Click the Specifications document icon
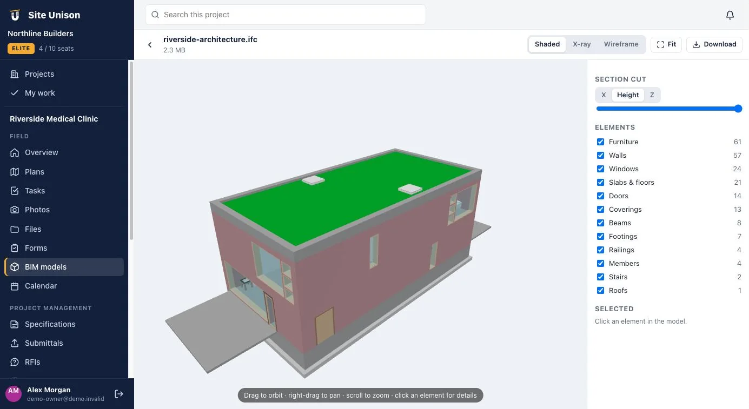 (15, 324)
